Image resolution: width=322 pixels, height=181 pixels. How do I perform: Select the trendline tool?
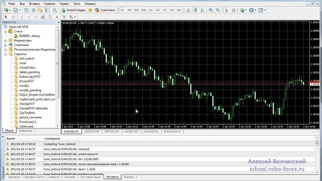pos(36,17)
